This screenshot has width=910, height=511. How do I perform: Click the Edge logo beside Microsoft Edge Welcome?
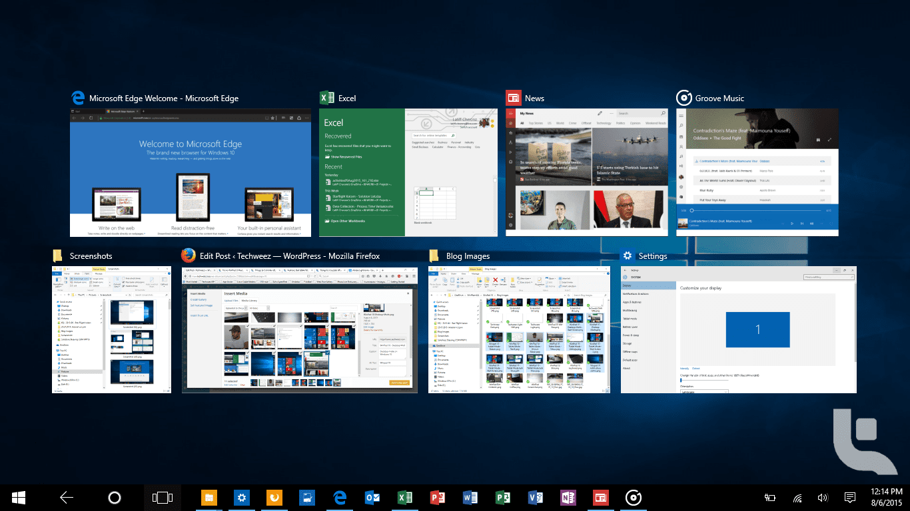77,98
